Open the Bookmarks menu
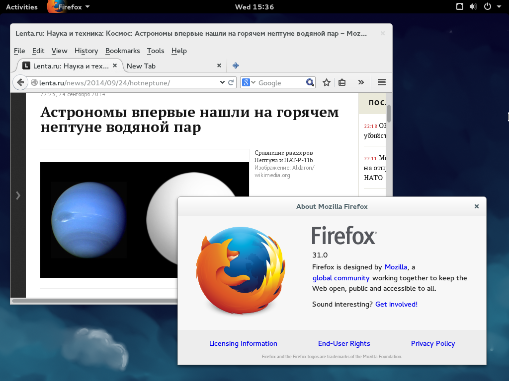Viewport: 509px width, 381px height. 122,51
